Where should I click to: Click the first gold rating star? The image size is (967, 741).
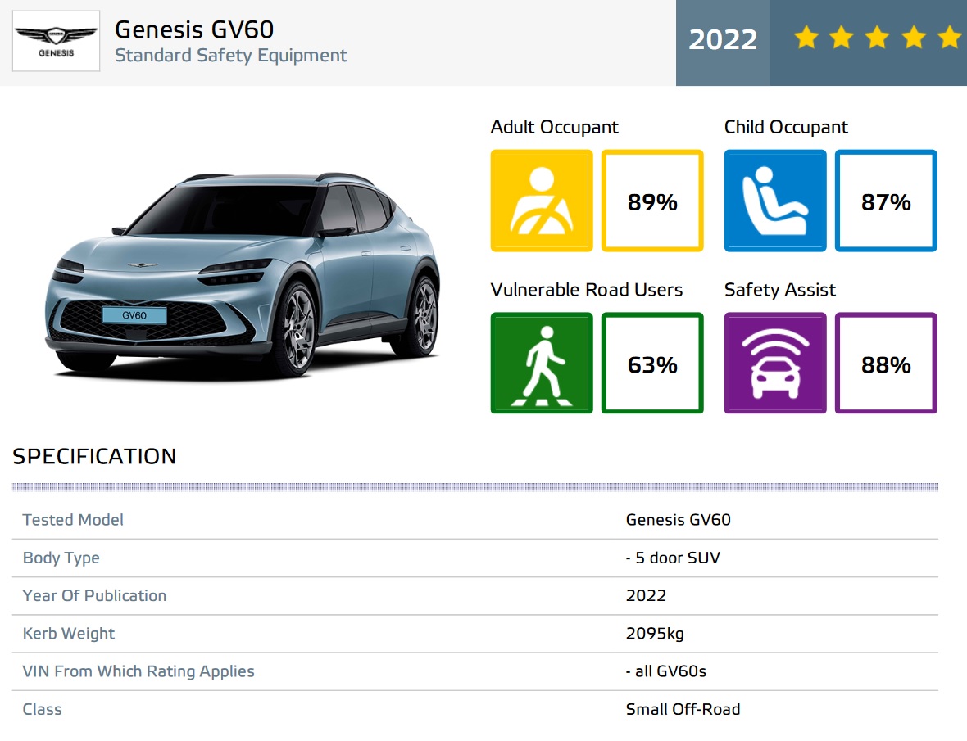pos(806,38)
